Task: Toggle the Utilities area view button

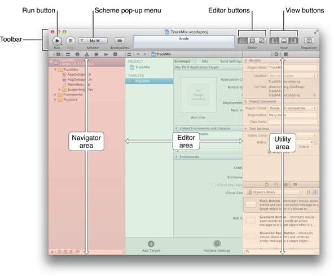Action: click(293, 41)
